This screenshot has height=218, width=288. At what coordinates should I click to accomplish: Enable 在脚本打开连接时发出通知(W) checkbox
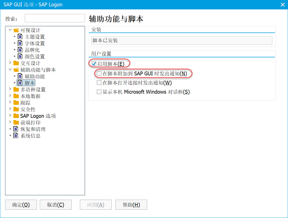99,83
